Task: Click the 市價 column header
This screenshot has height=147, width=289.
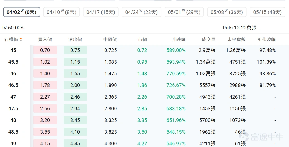Action: point(142,39)
